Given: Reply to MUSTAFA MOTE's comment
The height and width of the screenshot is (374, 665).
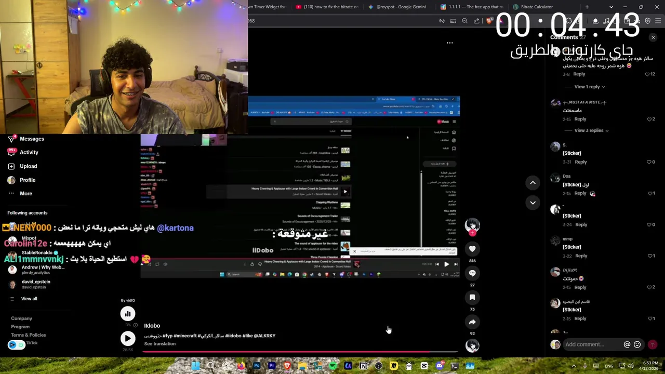Looking at the screenshot, I should coord(580,119).
